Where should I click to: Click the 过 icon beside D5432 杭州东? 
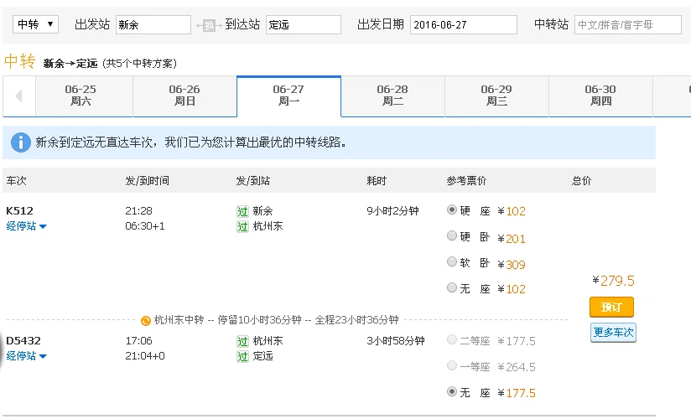coord(243,341)
